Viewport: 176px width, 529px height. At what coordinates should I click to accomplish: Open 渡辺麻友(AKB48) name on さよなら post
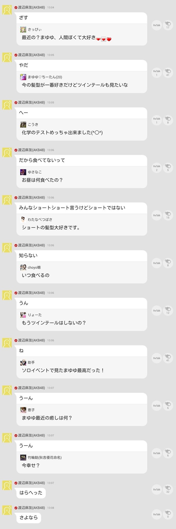point(31,508)
